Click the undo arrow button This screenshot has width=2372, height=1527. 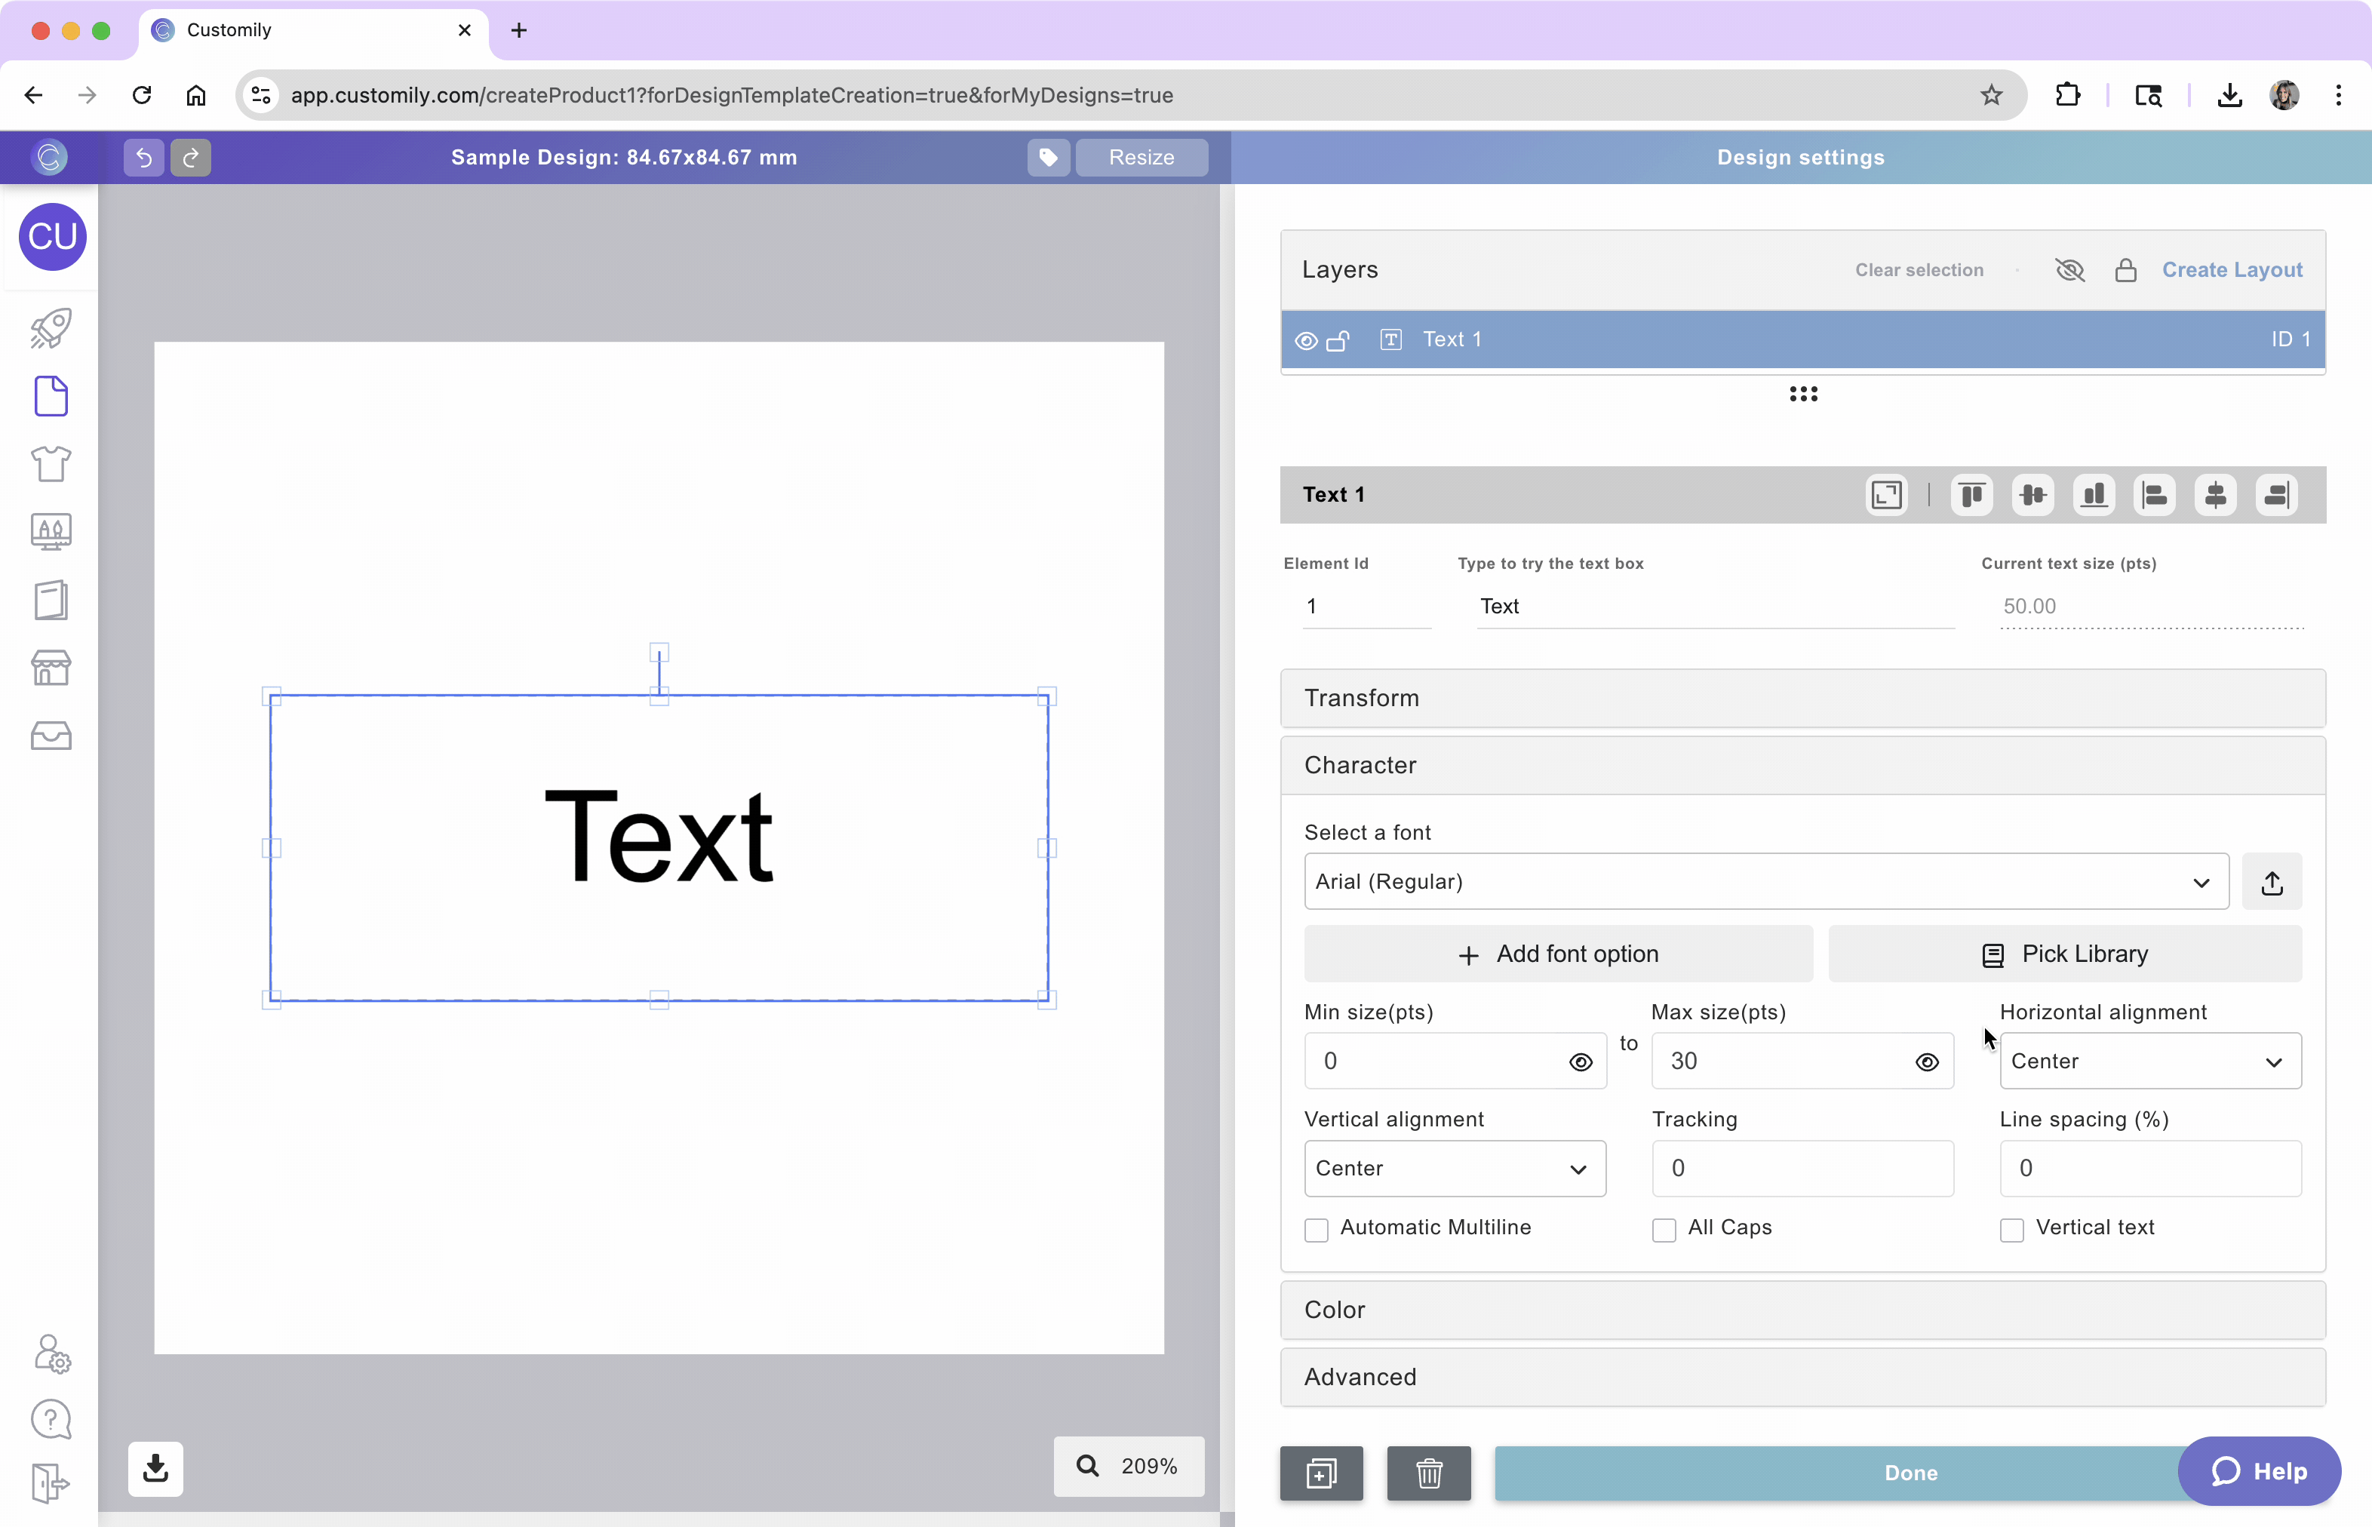144,157
